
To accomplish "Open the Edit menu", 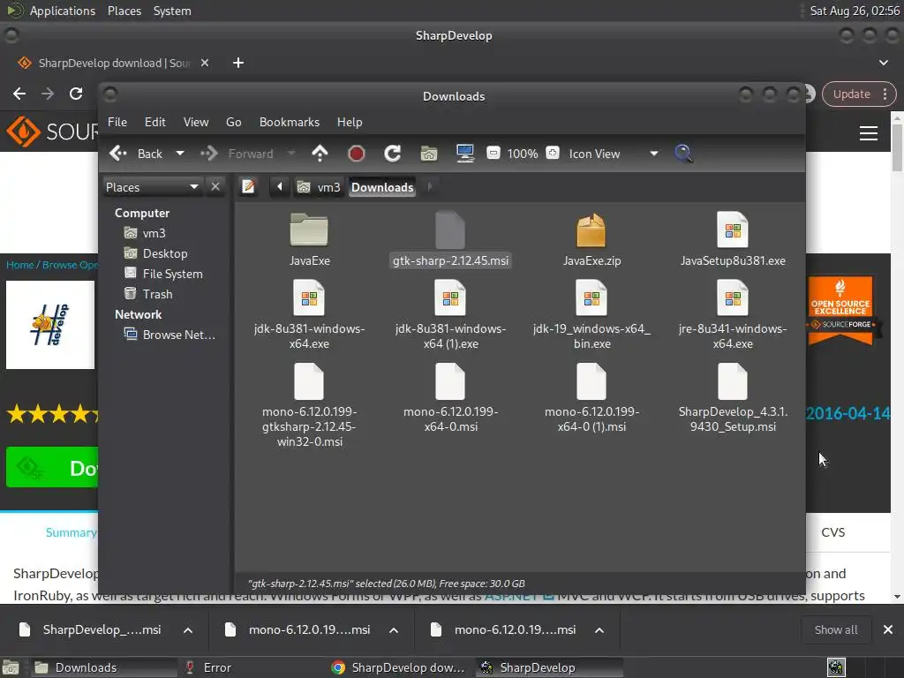I will coord(154,122).
